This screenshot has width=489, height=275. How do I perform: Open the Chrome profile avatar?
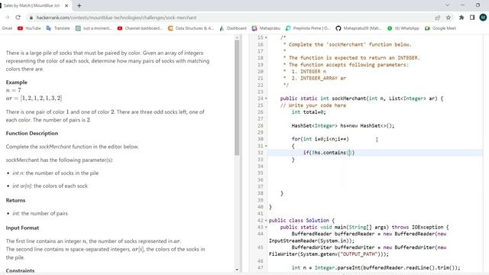[483, 18]
